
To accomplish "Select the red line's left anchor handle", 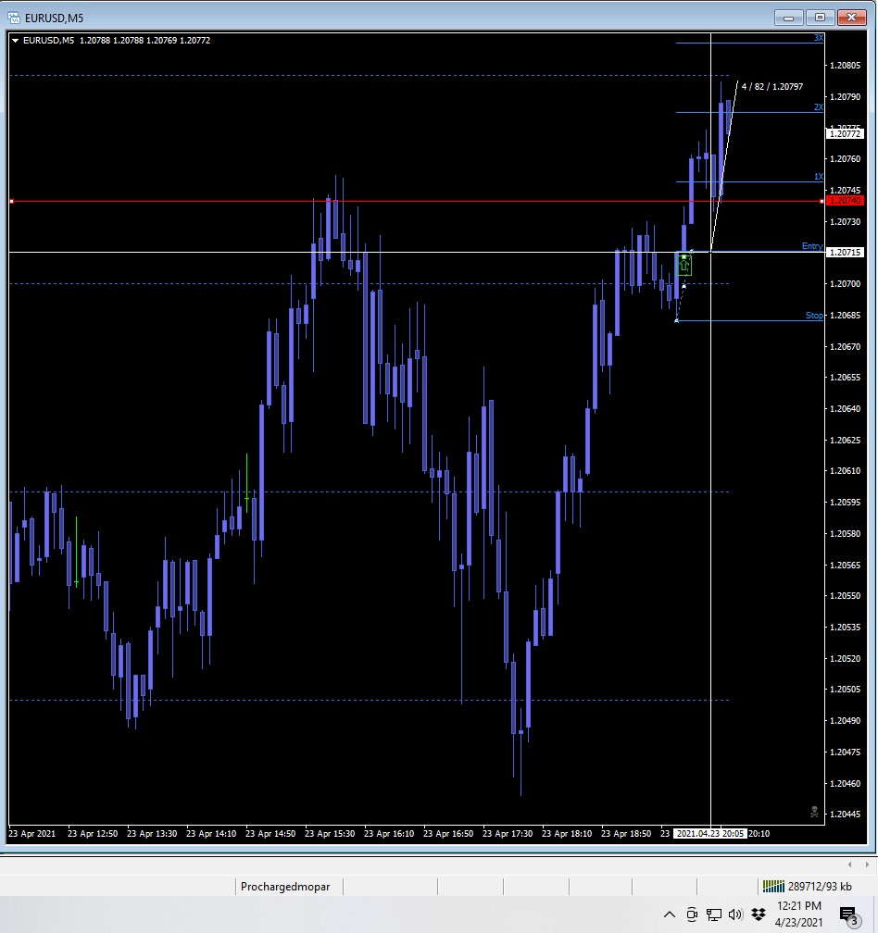I will point(11,201).
